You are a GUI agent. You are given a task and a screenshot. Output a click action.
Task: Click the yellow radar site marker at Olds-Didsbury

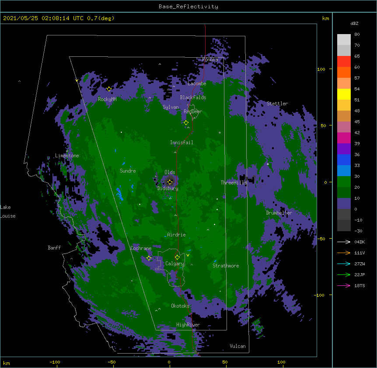coord(170,182)
